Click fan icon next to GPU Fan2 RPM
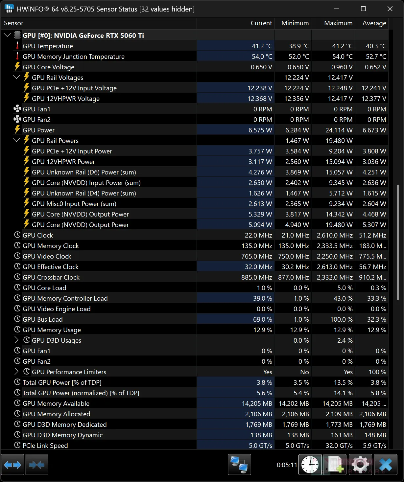404x482 pixels. (x=17, y=119)
